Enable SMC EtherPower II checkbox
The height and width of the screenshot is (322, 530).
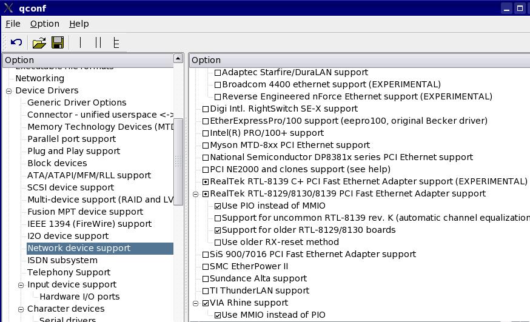coord(206,267)
